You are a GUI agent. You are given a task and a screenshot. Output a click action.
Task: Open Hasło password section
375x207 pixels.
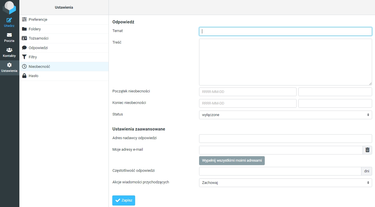(34, 76)
